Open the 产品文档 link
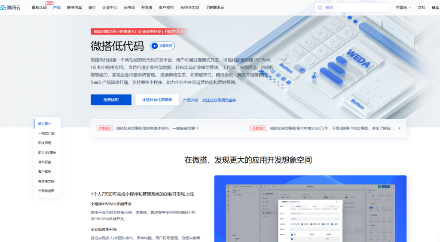Viewport: 440px width, 242px height. click(x=190, y=100)
